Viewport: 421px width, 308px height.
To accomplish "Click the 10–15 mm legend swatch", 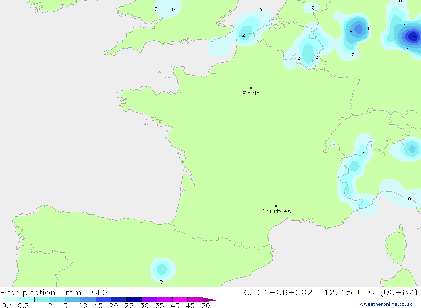I will coord(88,300).
